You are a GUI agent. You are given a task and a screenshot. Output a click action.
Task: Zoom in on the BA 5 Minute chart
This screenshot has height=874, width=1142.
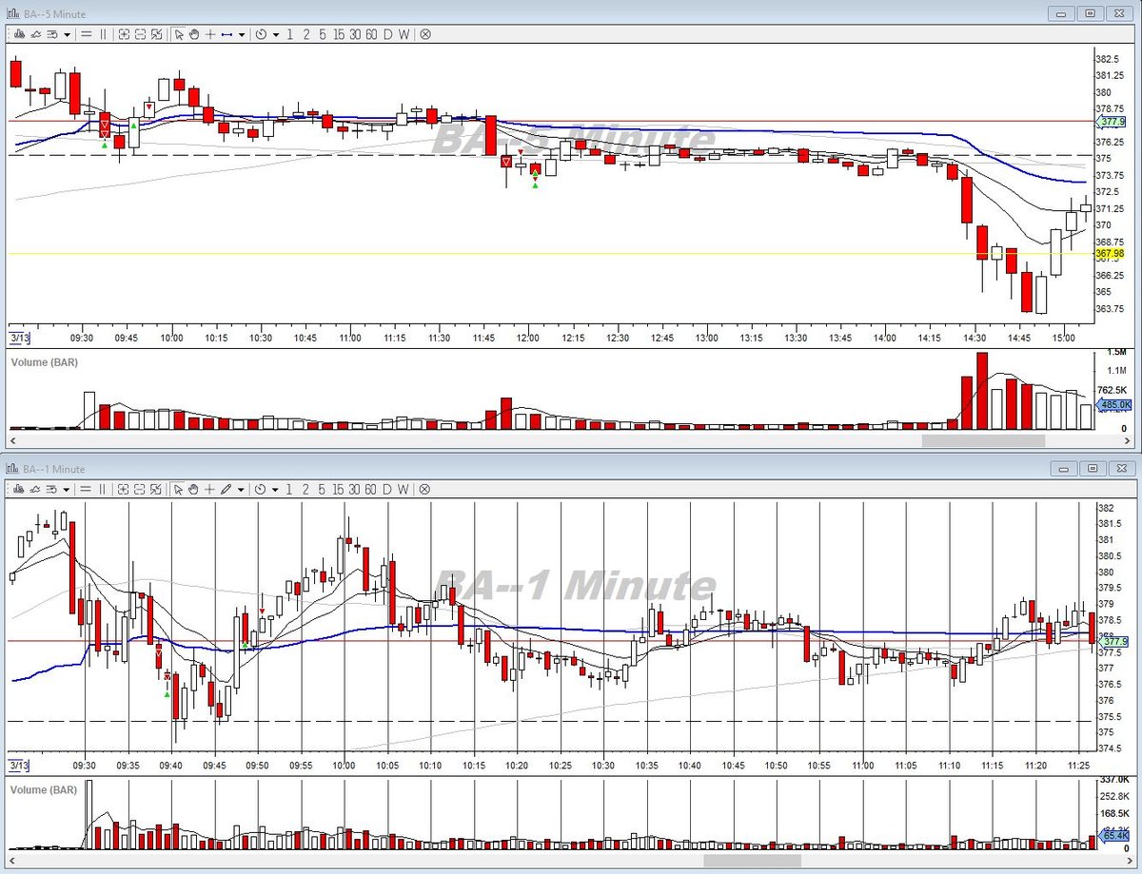124,34
